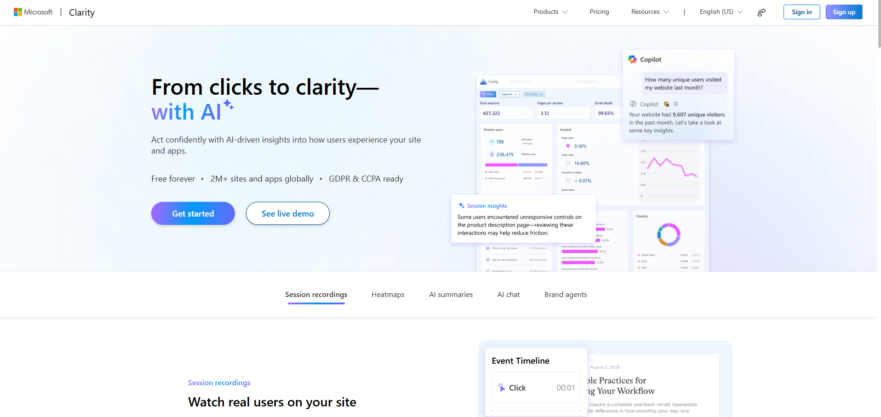Screen dimensions: 881x417
Task: Click the Microsoft logo
Action: point(18,11)
